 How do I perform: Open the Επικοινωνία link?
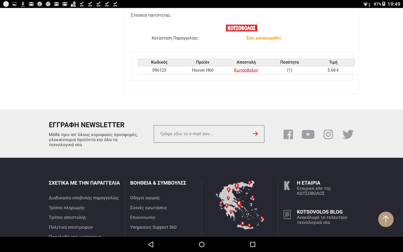click(x=143, y=217)
